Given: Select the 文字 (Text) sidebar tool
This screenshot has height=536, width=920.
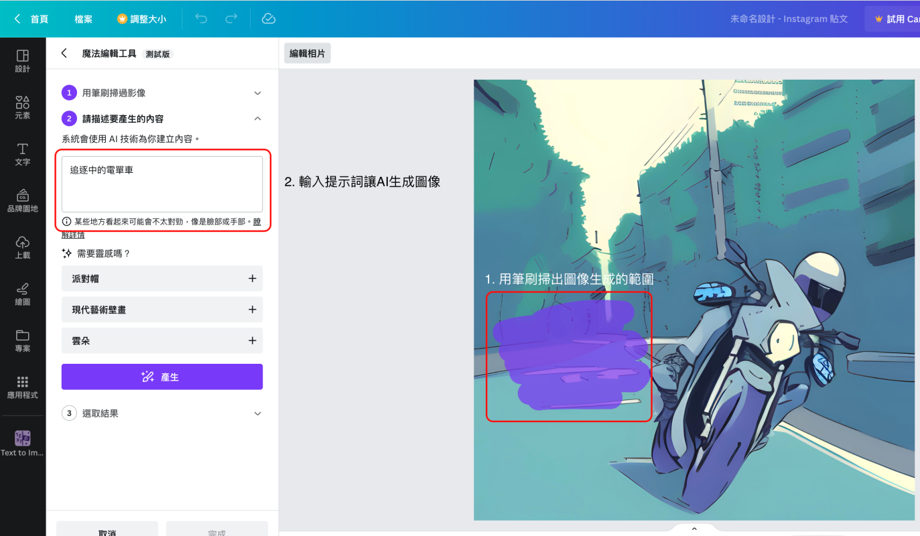Looking at the screenshot, I should pos(23,153).
